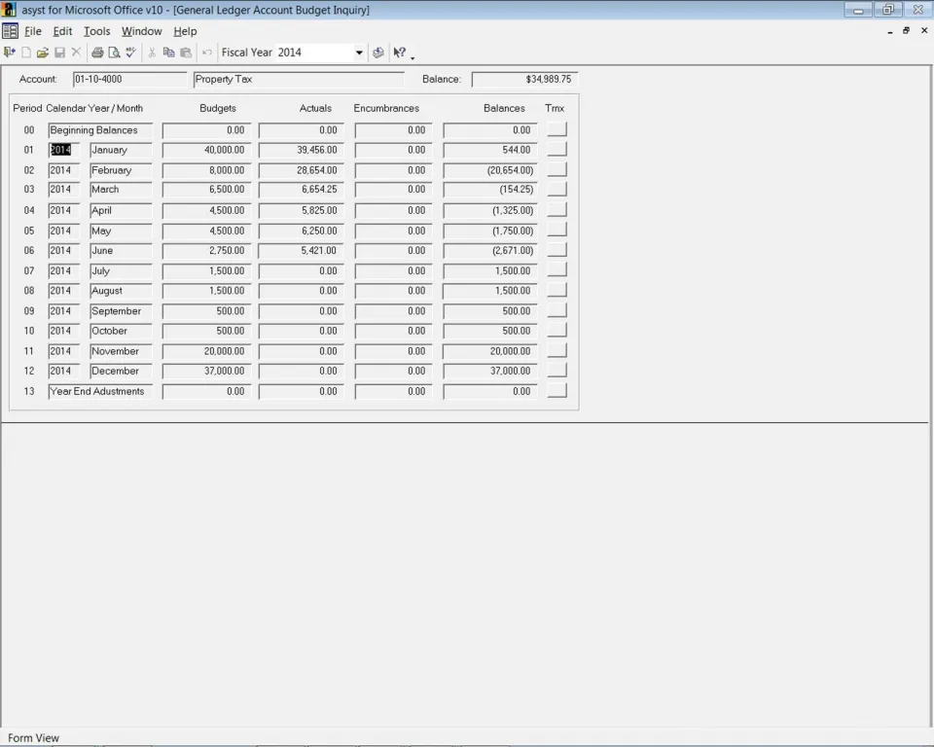The width and height of the screenshot is (934, 747).
Task: Click the December budget value in period 12 row
Action: pyautogui.click(x=206, y=372)
